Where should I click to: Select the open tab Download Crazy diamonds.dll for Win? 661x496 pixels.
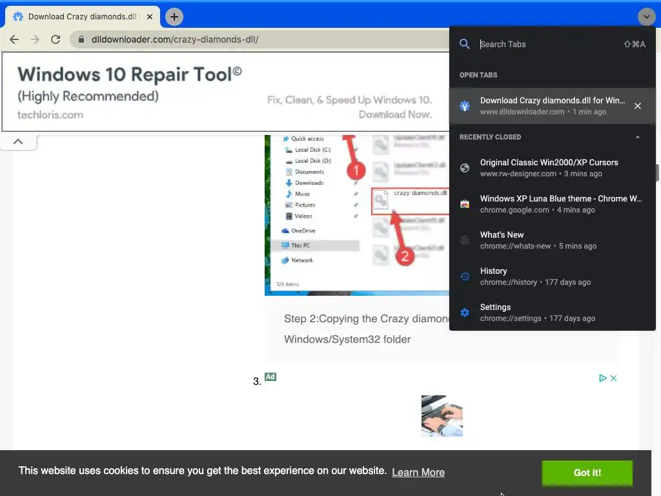point(553,106)
